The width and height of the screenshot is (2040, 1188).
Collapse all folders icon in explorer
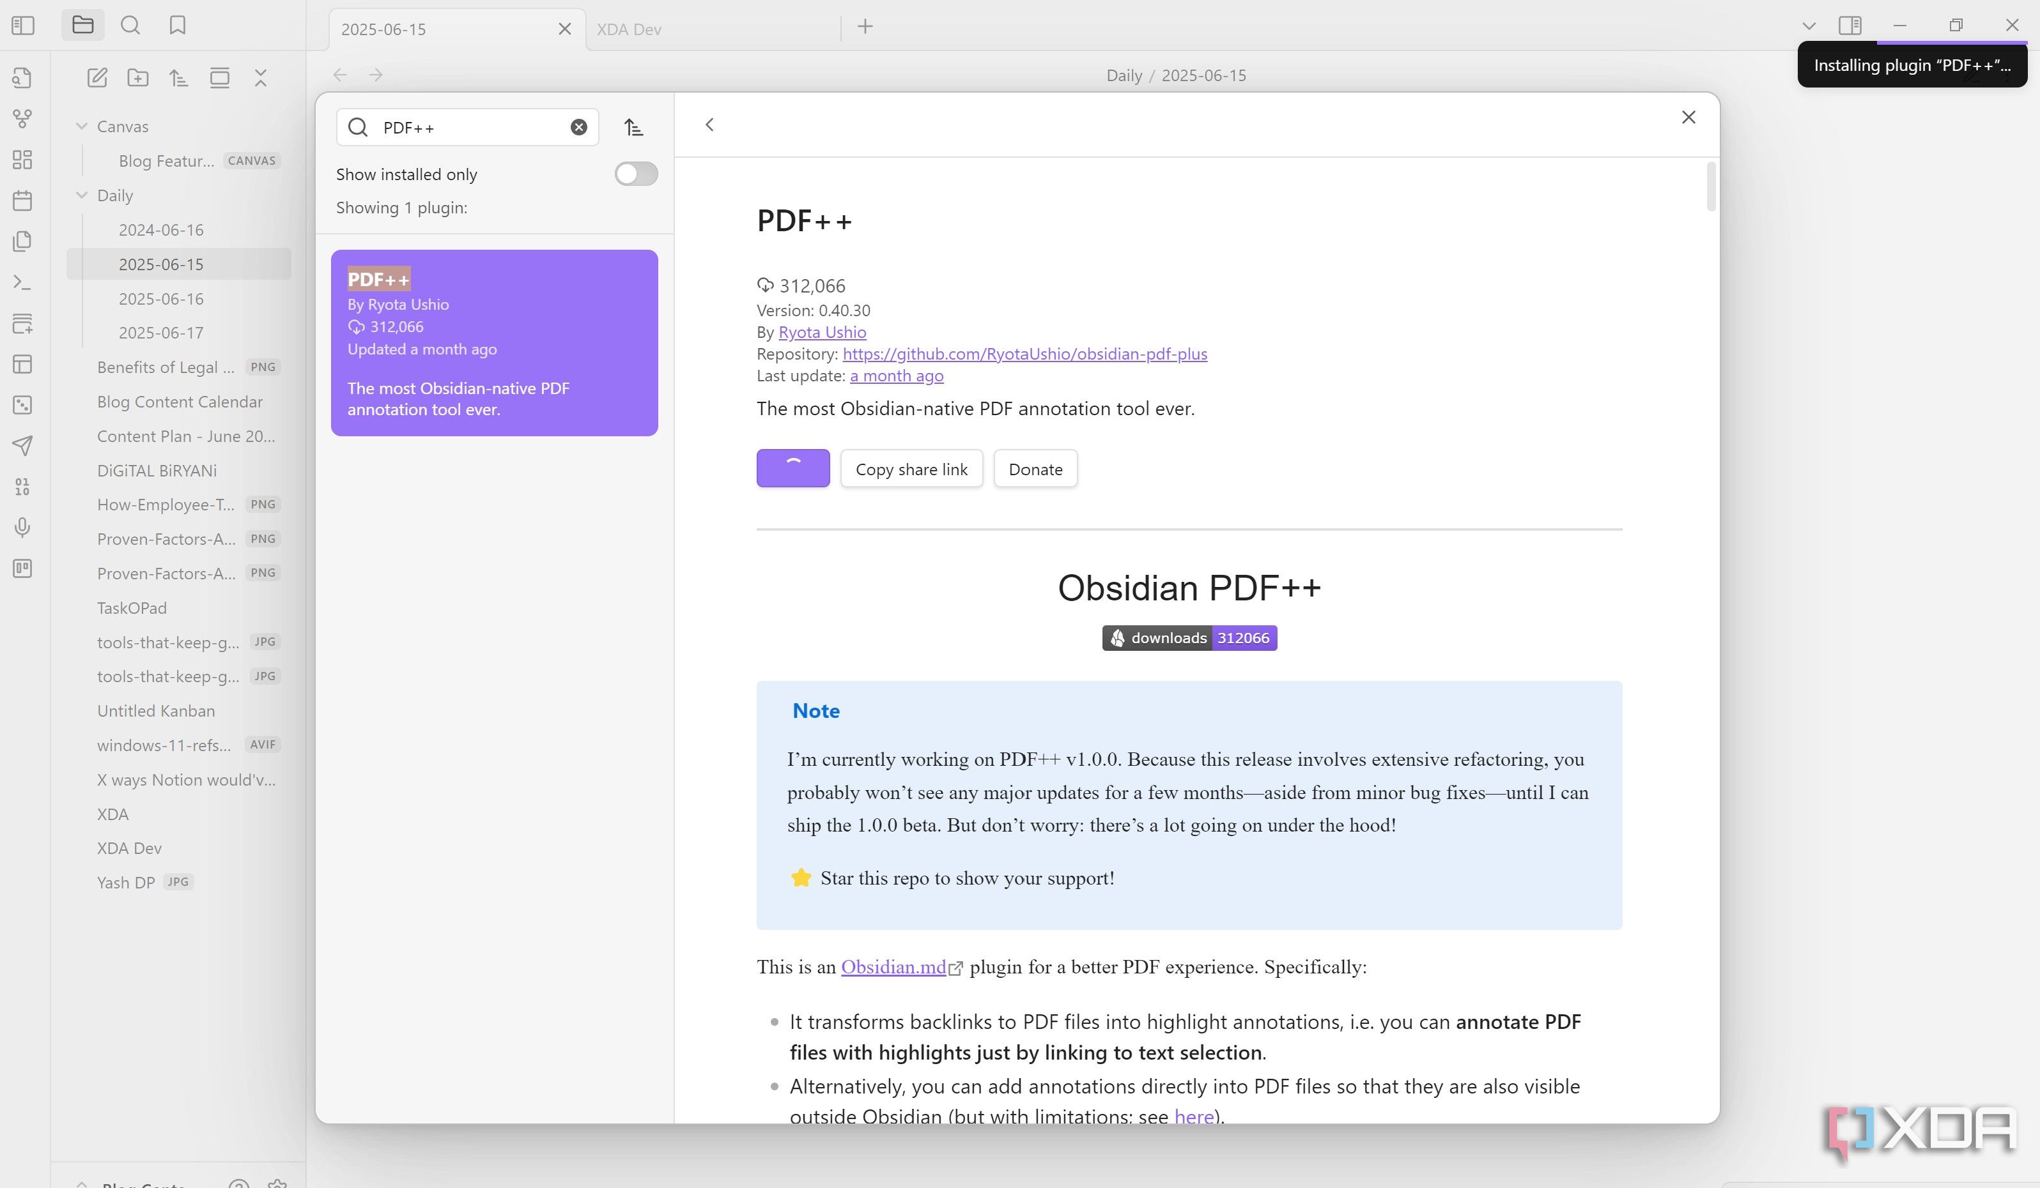pyautogui.click(x=261, y=78)
